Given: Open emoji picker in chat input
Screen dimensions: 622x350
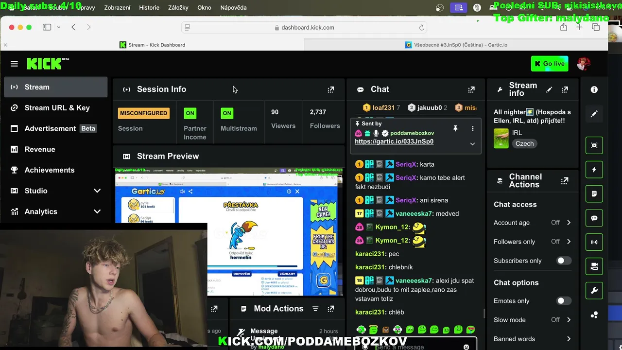Looking at the screenshot, I should (466, 347).
